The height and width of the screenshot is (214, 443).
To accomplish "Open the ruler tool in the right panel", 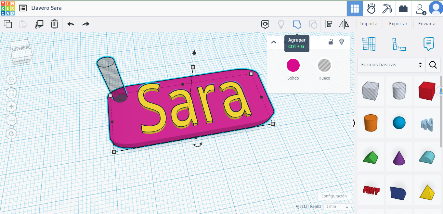I will (x=400, y=44).
